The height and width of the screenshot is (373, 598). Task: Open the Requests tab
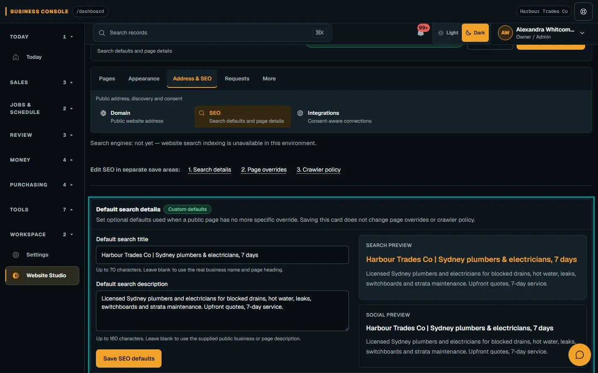(237, 79)
